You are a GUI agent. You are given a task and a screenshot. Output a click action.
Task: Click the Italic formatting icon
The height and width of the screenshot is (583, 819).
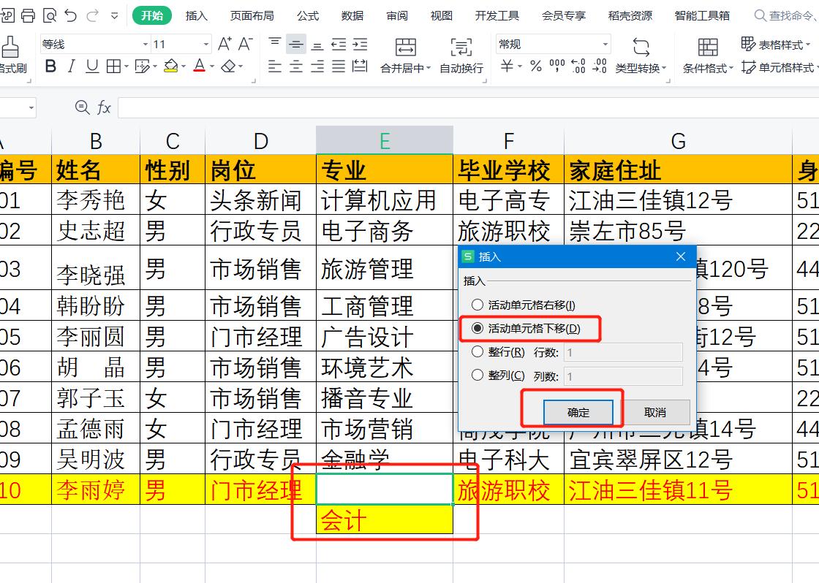pyautogui.click(x=71, y=65)
